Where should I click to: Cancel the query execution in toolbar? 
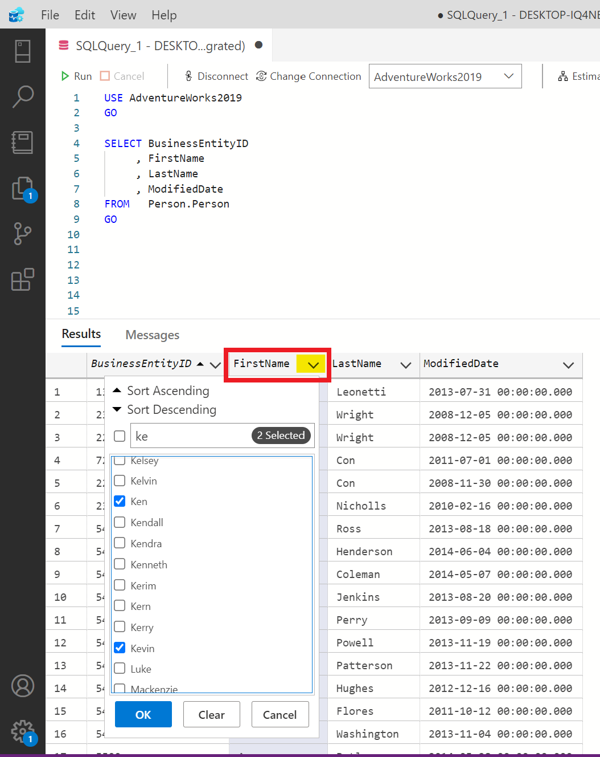click(x=122, y=76)
